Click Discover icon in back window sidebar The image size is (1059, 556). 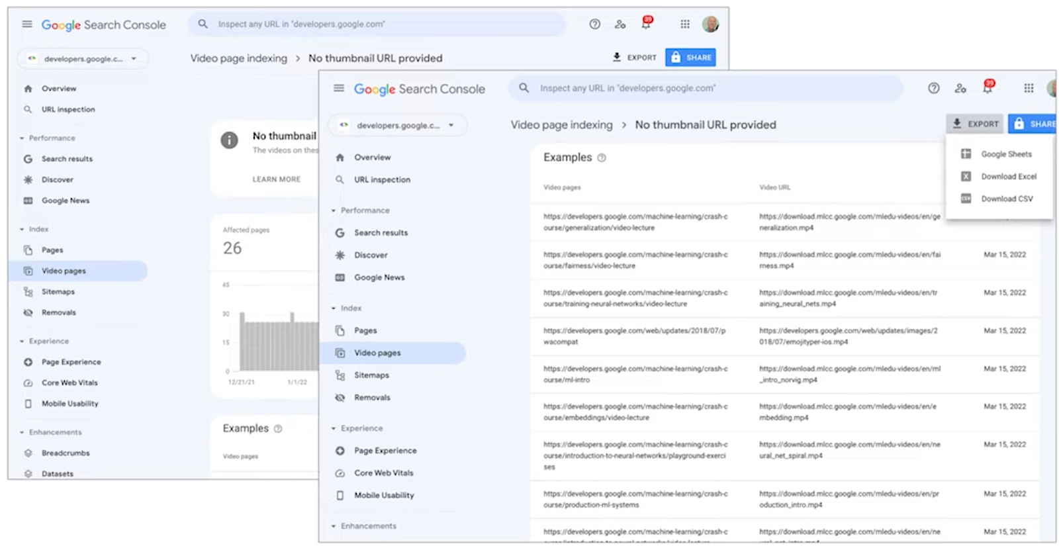pos(28,180)
